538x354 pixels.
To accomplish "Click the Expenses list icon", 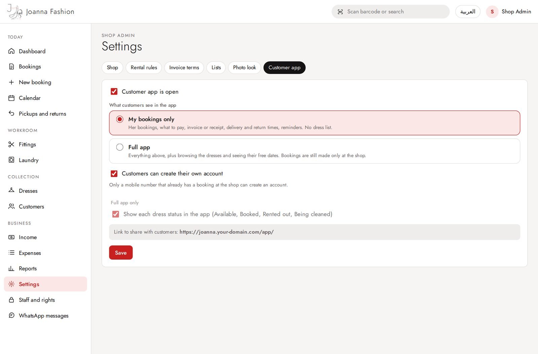I will (11, 253).
